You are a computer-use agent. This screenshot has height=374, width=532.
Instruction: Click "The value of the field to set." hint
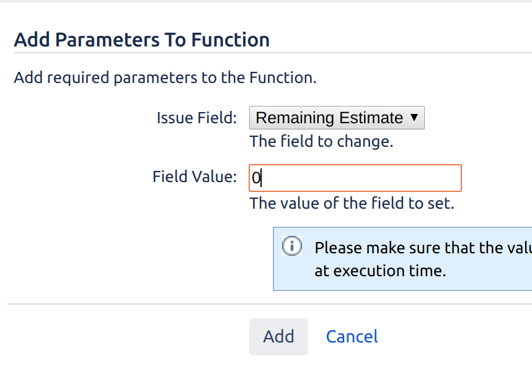352,203
